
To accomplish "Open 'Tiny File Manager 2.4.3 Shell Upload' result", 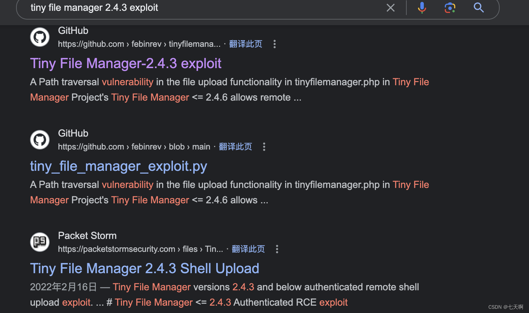I will pos(145,269).
